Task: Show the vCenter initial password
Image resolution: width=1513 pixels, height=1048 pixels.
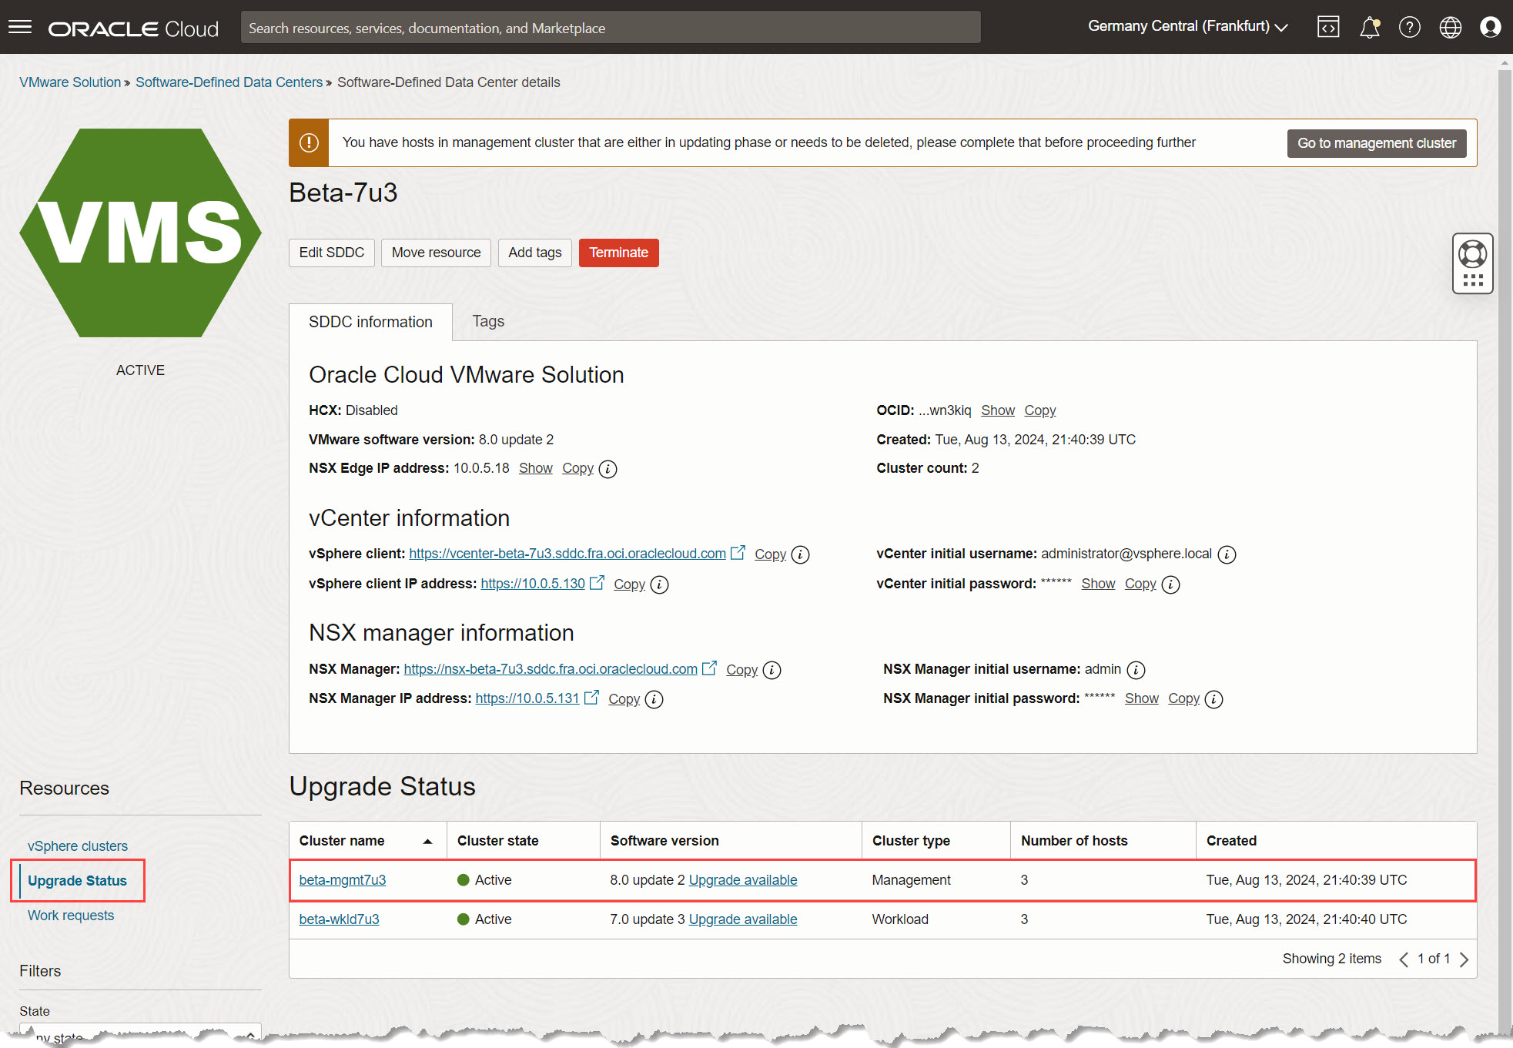Action: [1097, 584]
